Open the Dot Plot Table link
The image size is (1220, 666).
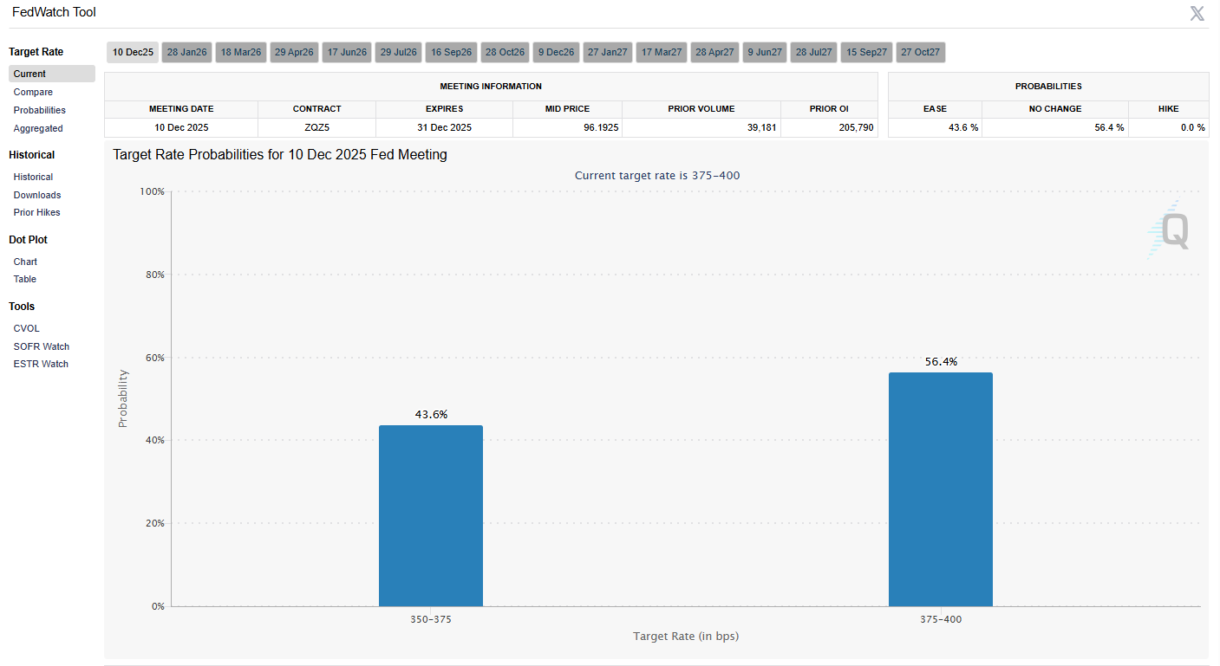(x=25, y=279)
